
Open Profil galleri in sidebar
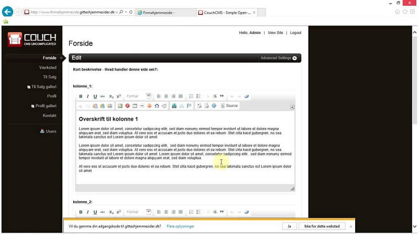[x=44, y=106]
